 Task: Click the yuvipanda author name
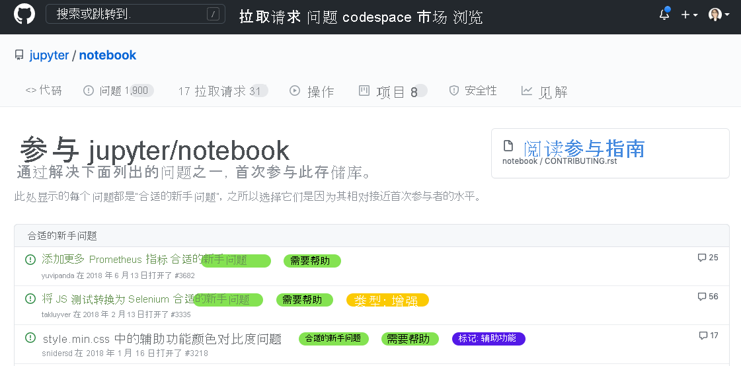pos(58,275)
